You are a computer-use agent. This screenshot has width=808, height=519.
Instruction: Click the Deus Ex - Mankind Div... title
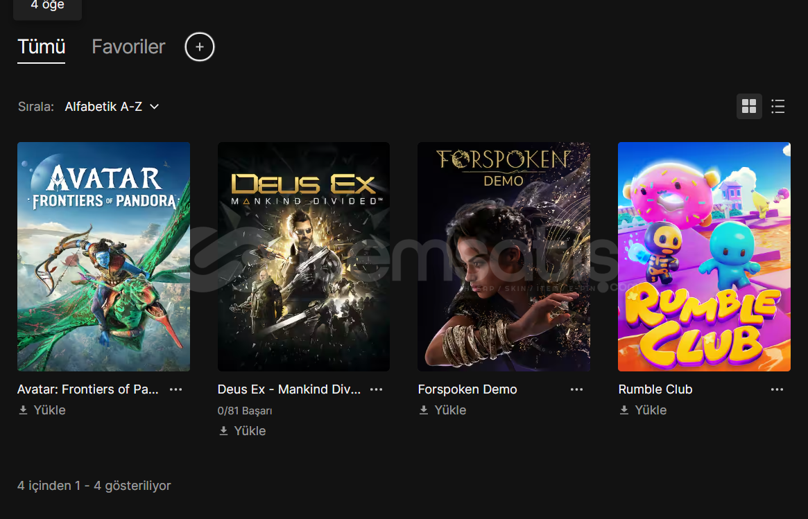[289, 389]
